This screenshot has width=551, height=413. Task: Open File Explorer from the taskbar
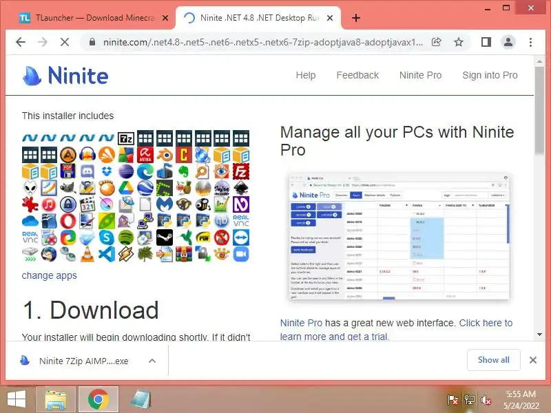pyautogui.click(x=56, y=399)
